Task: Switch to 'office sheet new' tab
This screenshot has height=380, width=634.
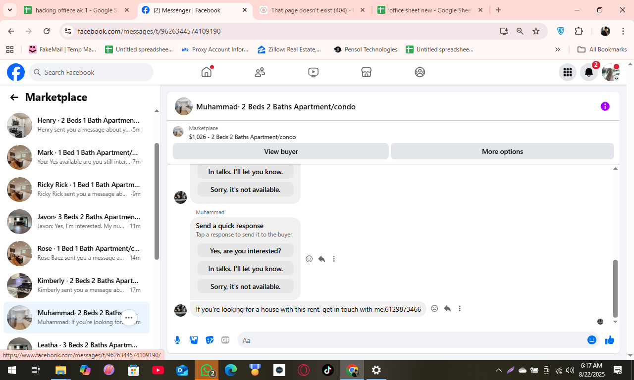Action: pos(431,10)
